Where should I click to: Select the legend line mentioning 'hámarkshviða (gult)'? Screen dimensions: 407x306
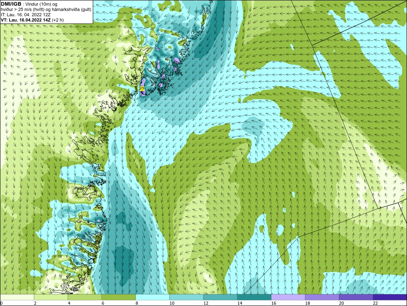point(46,9)
